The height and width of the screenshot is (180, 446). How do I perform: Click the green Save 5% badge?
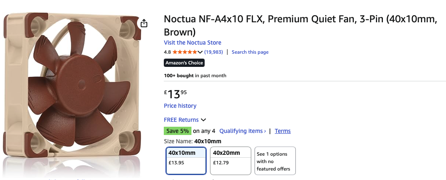point(177,131)
